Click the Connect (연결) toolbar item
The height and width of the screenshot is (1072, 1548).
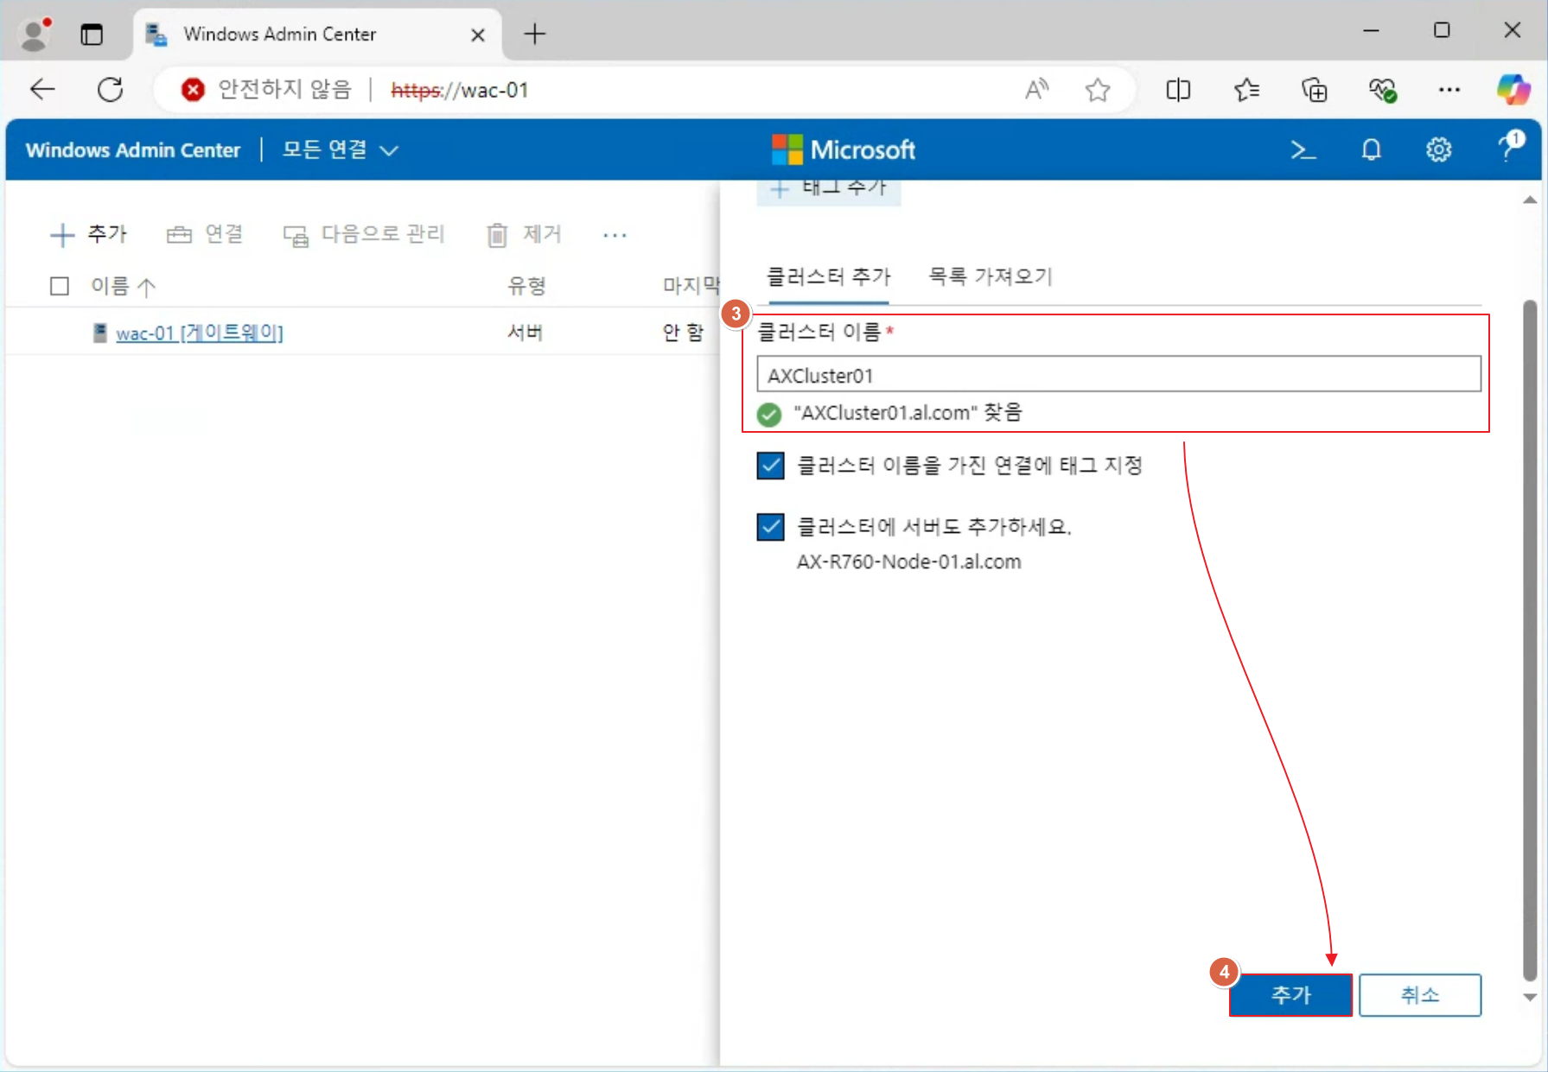[204, 234]
